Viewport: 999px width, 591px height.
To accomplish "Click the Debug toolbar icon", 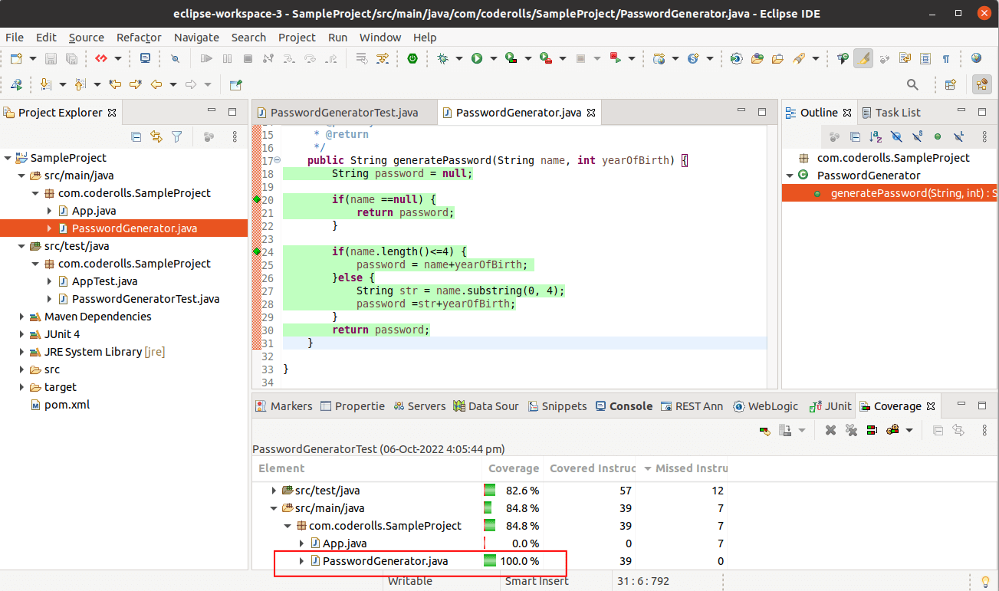I will [x=442, y=58].
